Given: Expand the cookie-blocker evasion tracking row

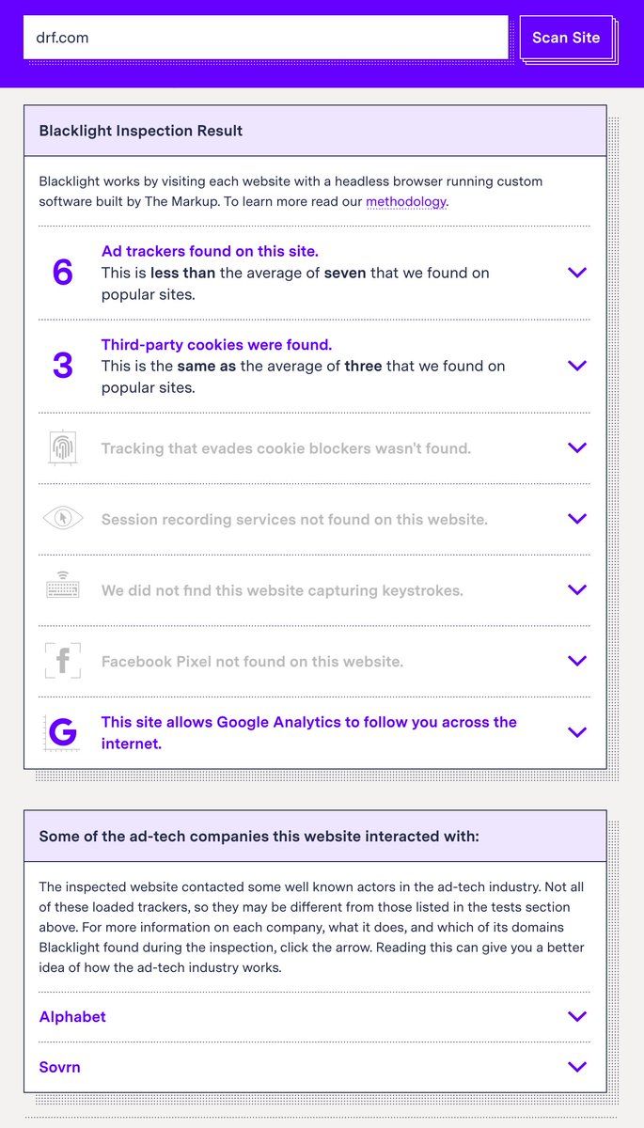Looking at the screenshot, I should click(577, 448).
